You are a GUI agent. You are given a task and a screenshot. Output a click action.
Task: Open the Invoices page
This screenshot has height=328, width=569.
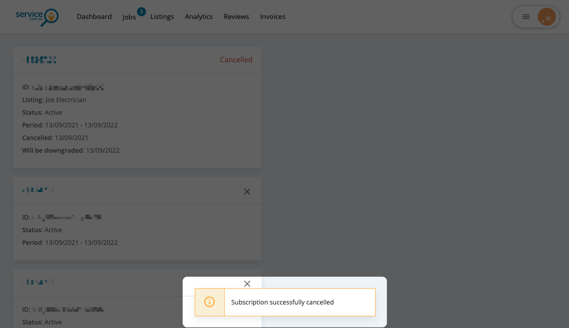273,17
